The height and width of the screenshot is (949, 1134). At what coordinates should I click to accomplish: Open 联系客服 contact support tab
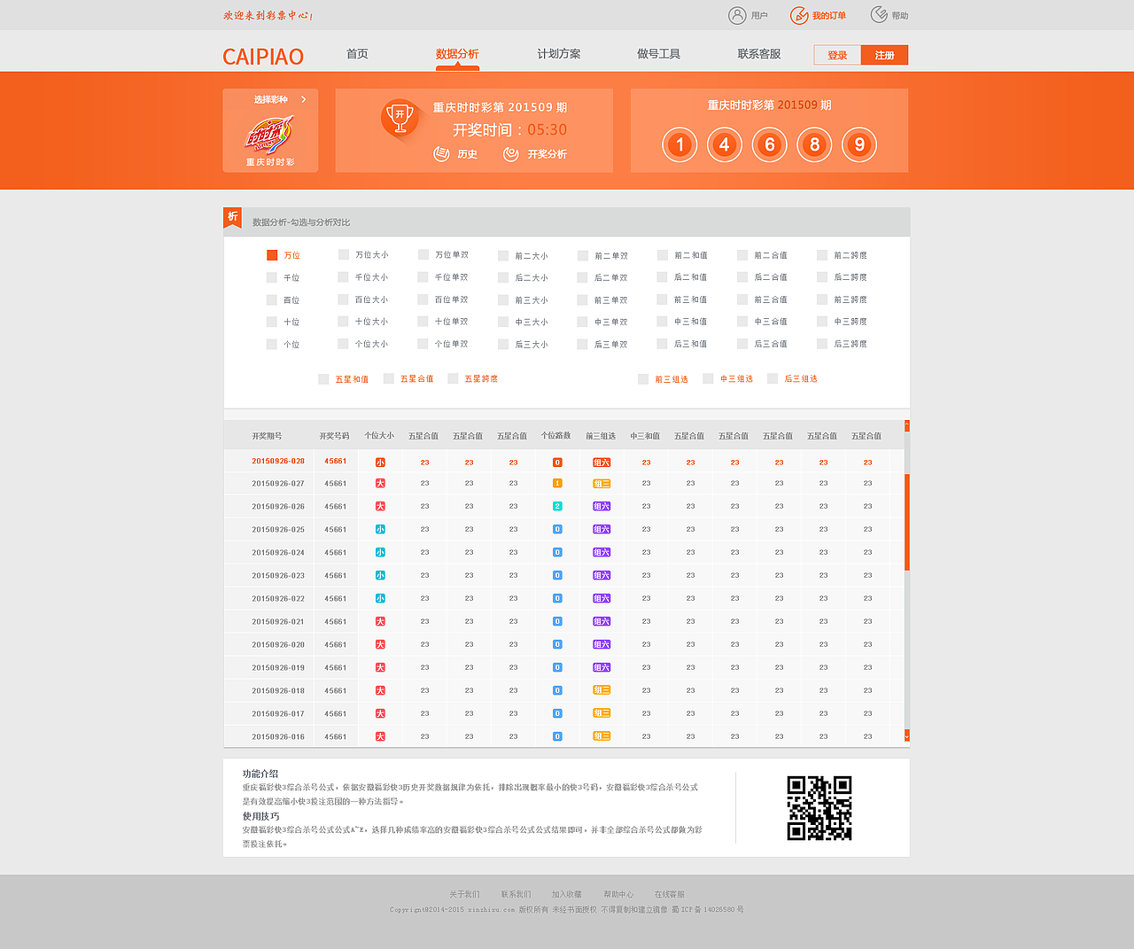click(x=759, y=54)
